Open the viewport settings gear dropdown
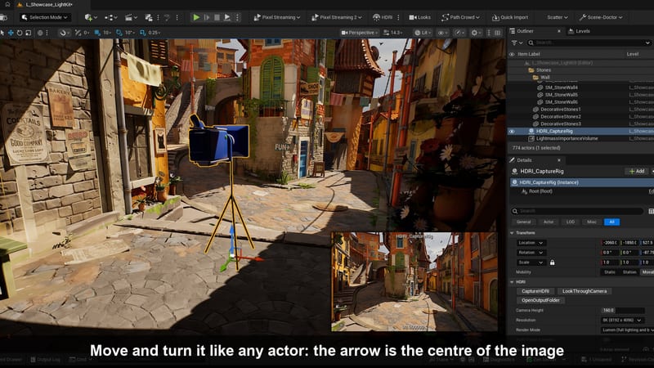Viewport: 654px width, 368px height. tap(476, 33)
